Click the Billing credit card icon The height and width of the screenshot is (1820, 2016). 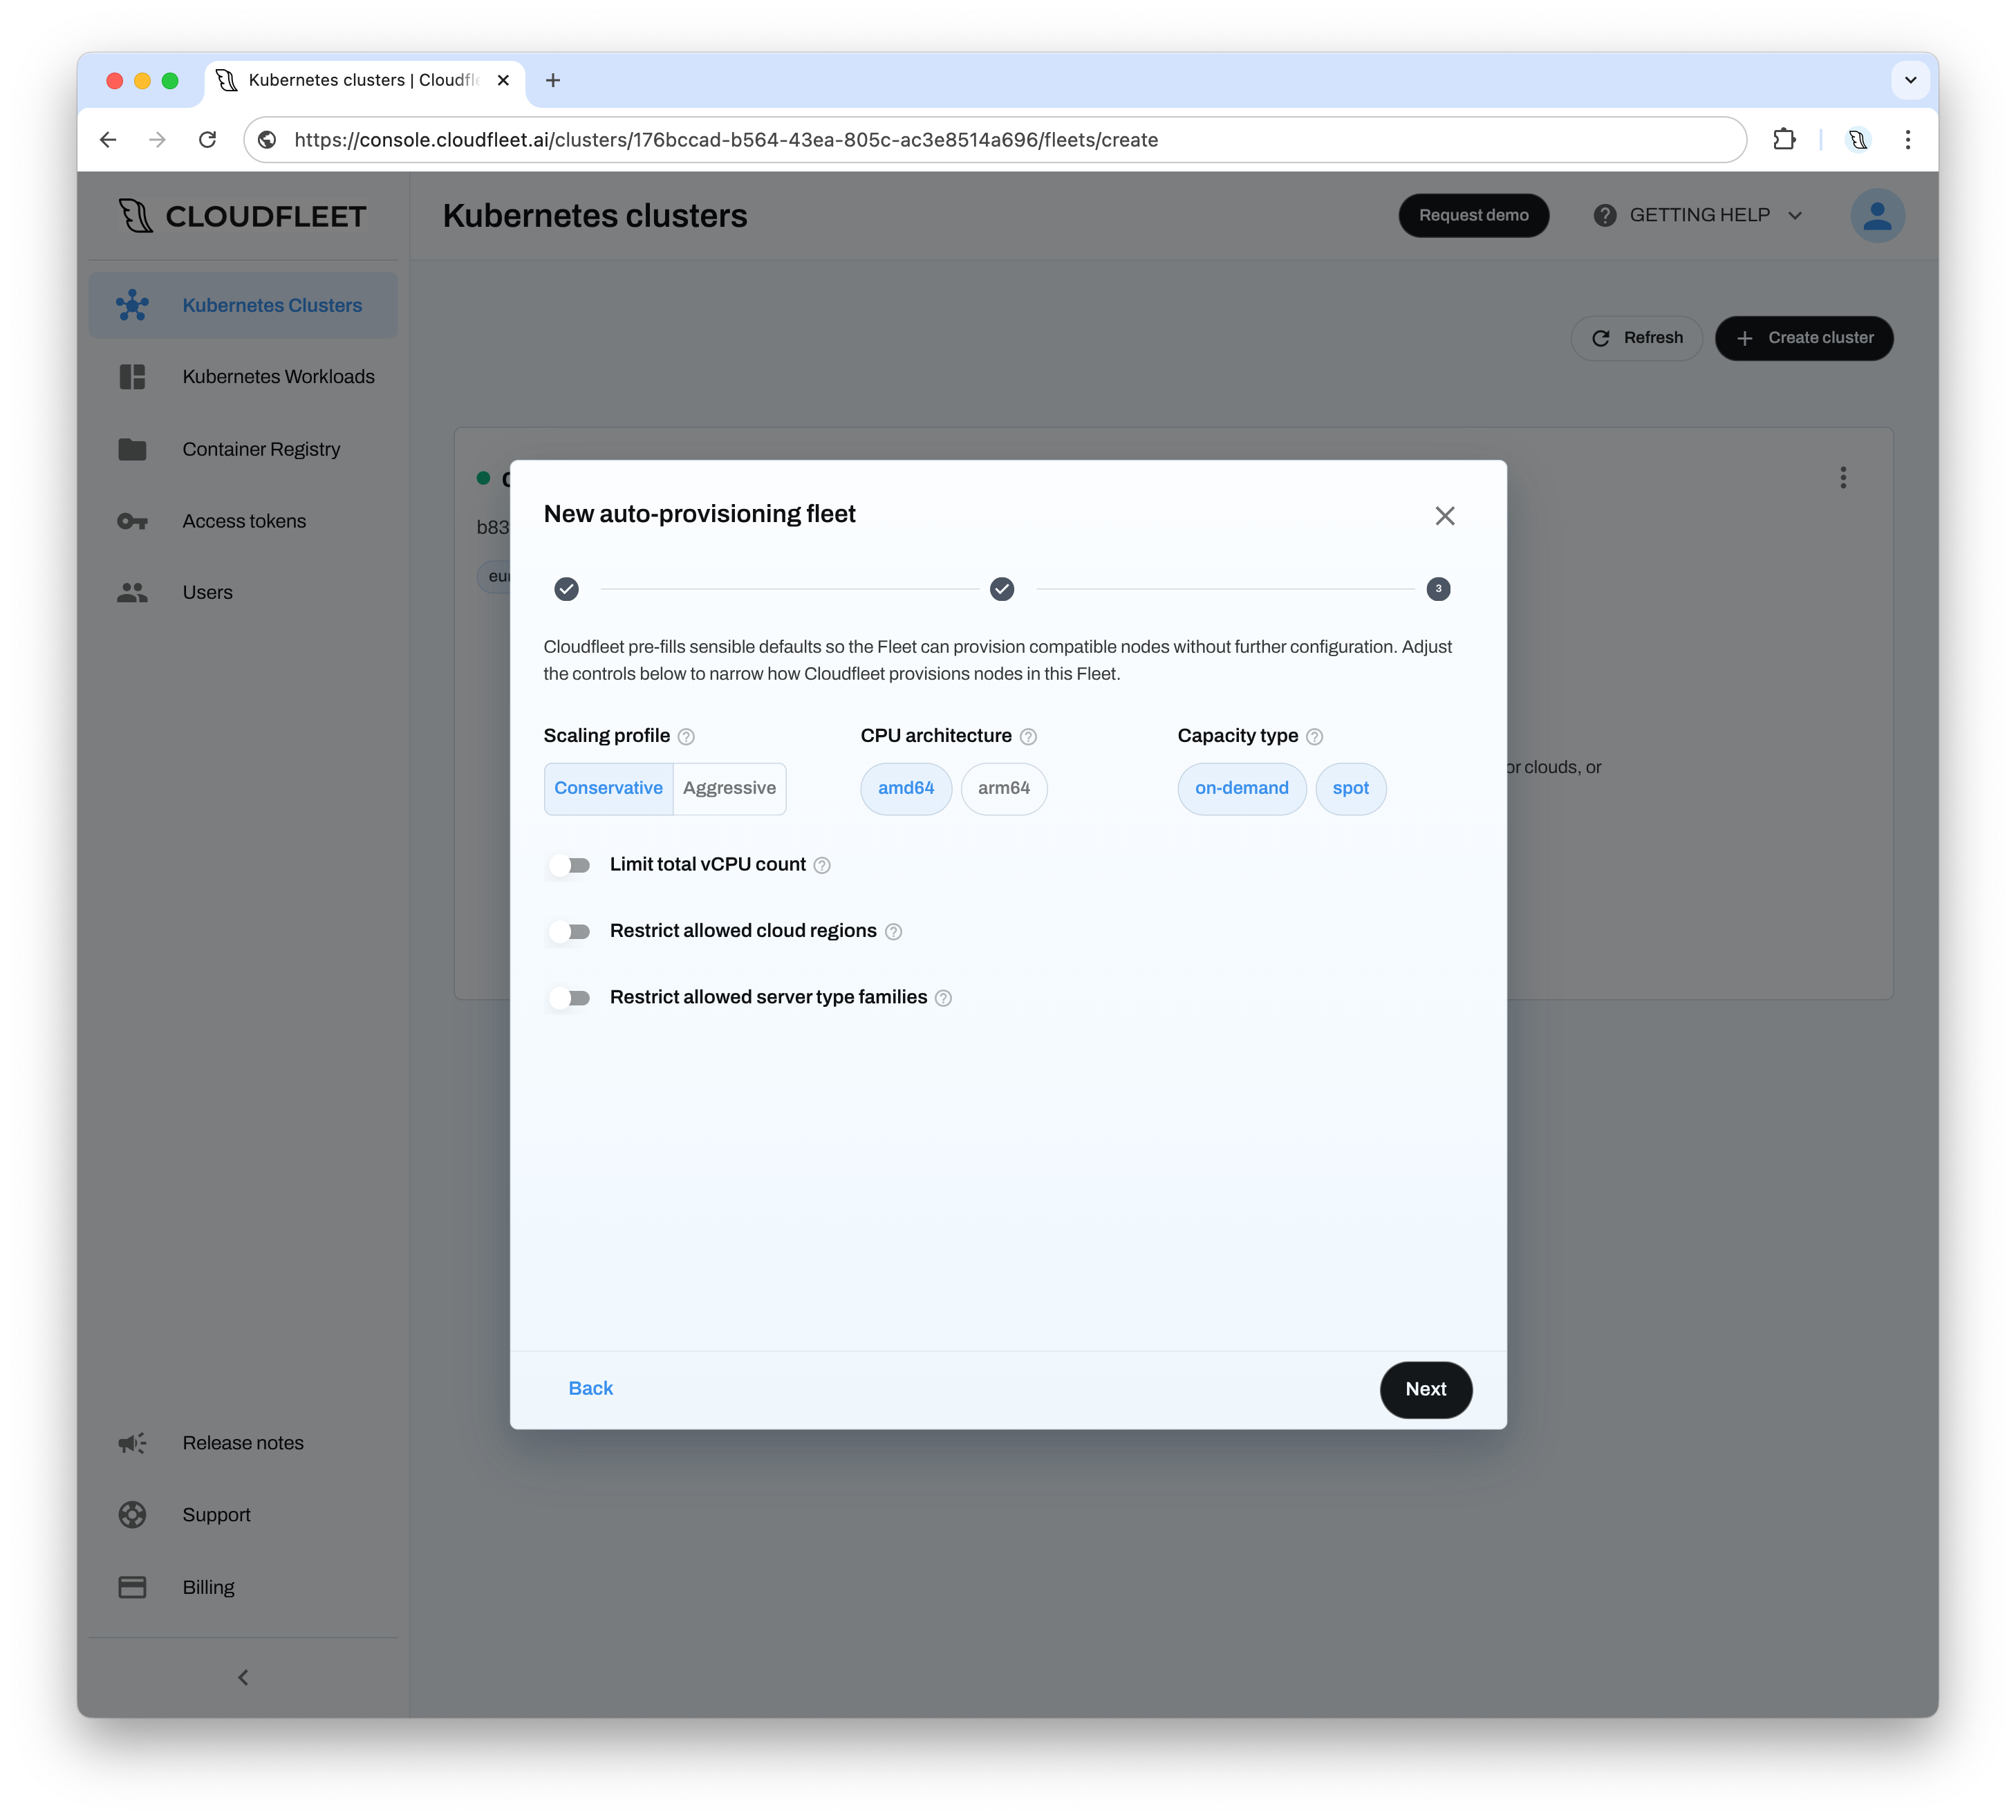132,1587
